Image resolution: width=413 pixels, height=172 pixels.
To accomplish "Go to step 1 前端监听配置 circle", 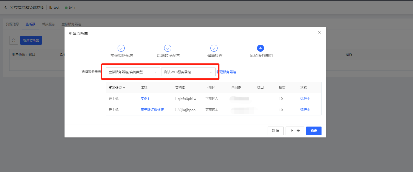I will pyautogui.click(x=121, y=48).
